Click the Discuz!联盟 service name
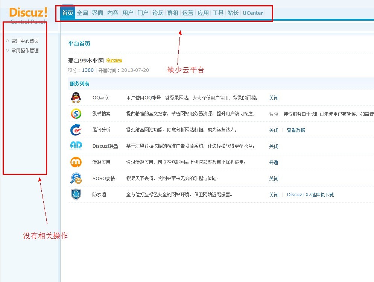The height and width of the screenshot is (282, 374). pos(105,146)
